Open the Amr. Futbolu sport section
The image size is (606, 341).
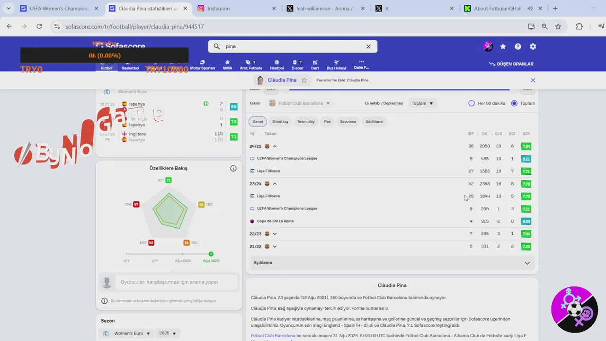251,65
